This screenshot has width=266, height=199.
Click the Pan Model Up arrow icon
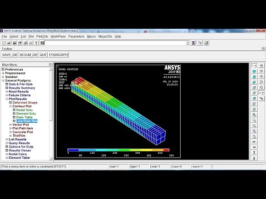coord(254,153)
